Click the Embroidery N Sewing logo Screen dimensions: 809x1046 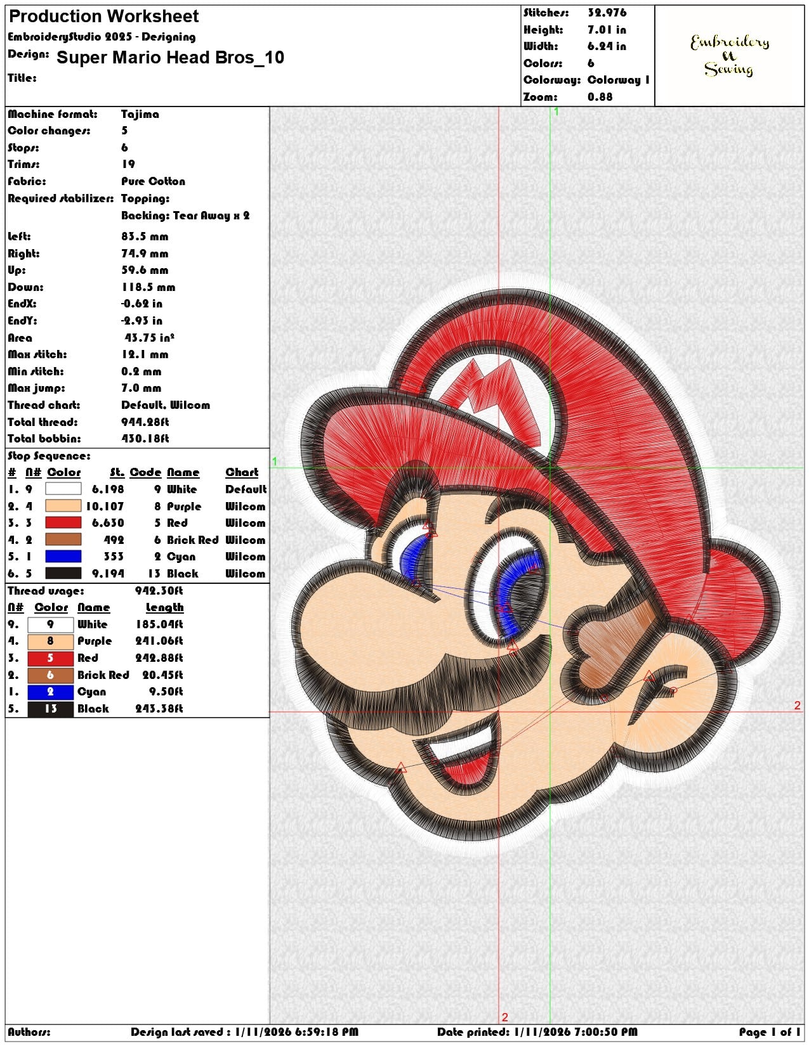730,55
